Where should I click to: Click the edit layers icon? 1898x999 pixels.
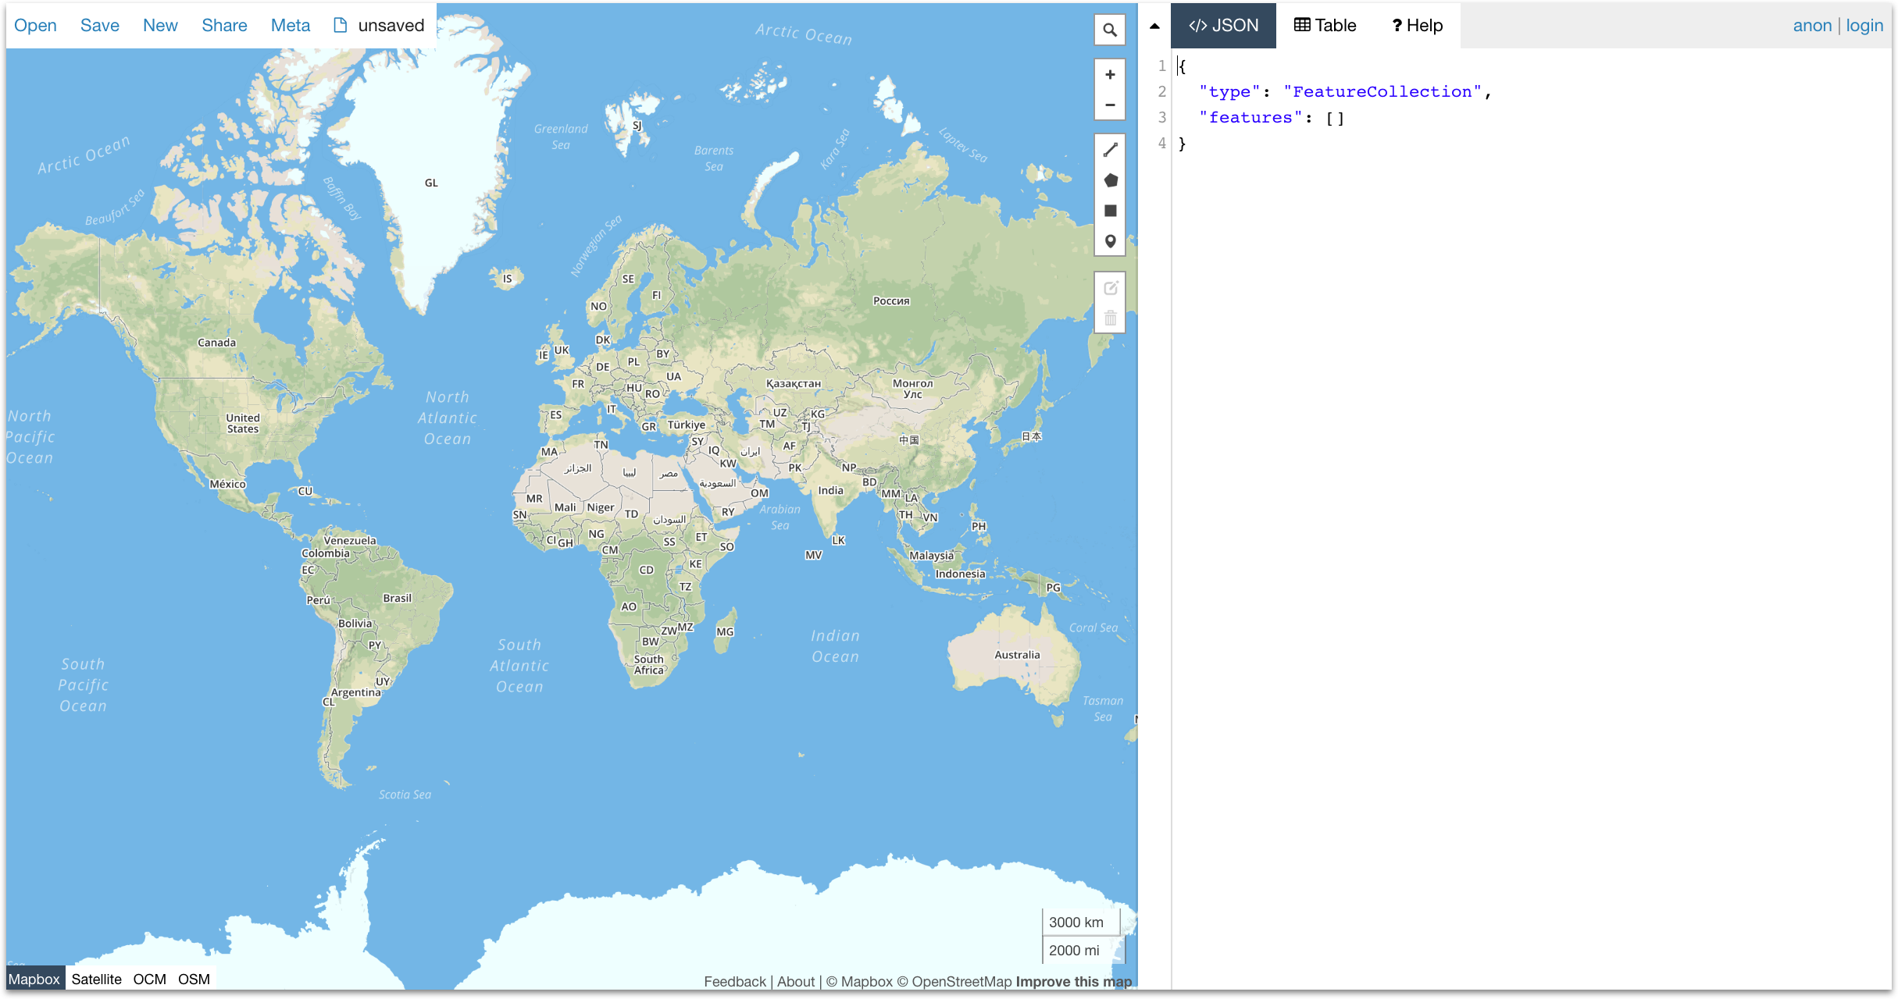tap(1109, 288)
